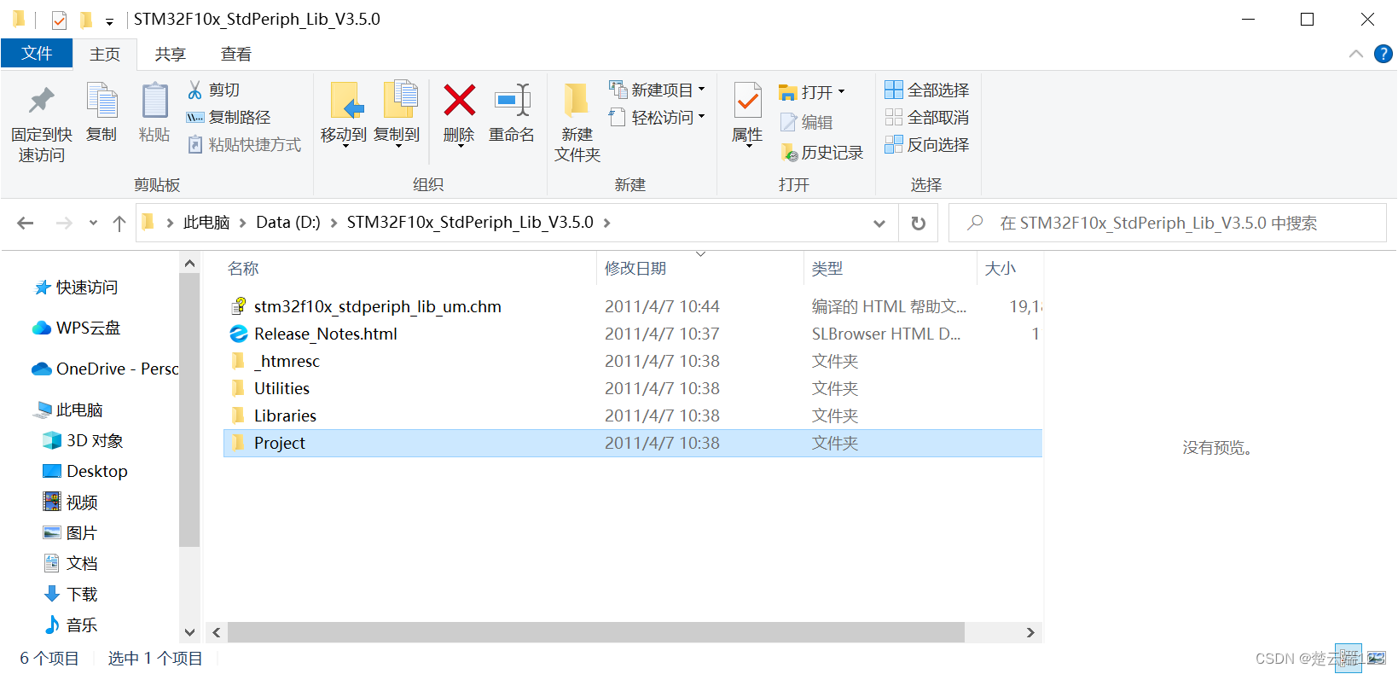Click Paste shortcut command
The width and height of the screenshot is (1398, 674).
pyautogui.click(x=244, y=144)
